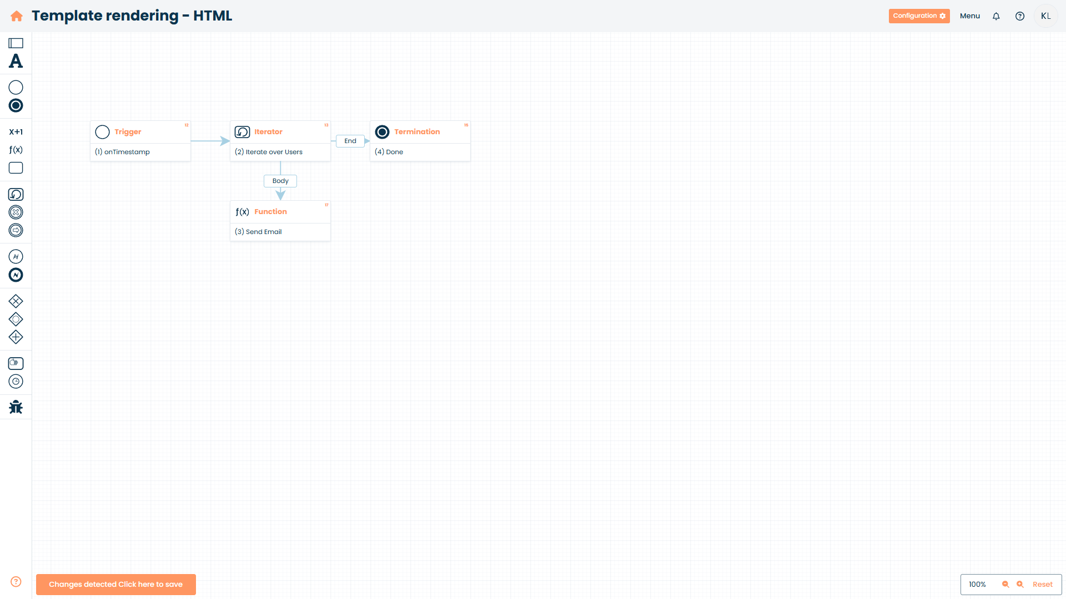The height and width of the screenshot is (599, 1066).
Task: Select the text annotation A tool
Action: pos(16,61)
